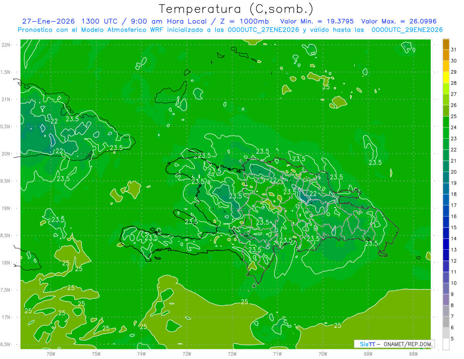
Task: Click the '20N' latitude axis label
Action: coord(6,154)
